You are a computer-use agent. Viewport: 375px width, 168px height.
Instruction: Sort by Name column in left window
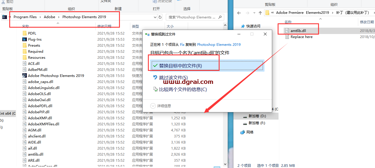tap(26, 26)
